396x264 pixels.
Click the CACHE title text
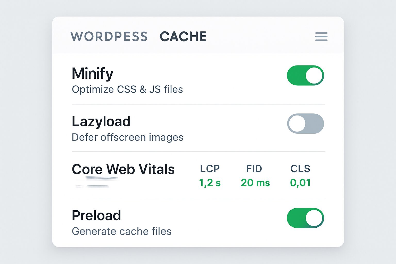pos(183,36)
